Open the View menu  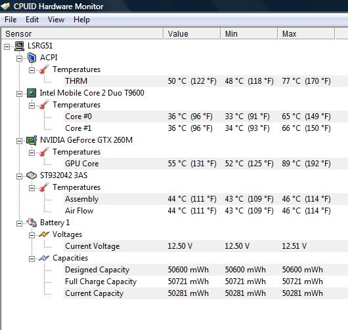(x=56, y=20)
